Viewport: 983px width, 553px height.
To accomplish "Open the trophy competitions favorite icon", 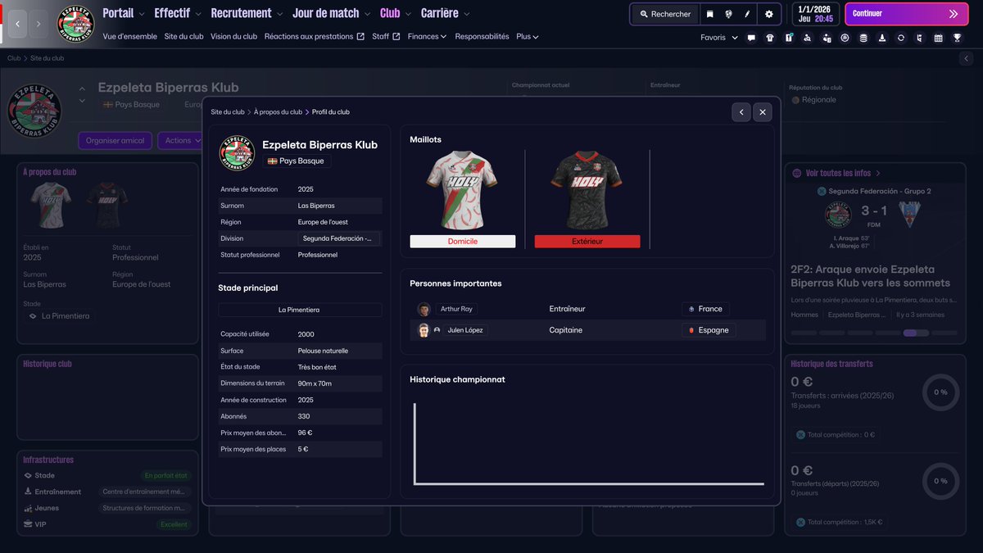I will pos(957,38).
